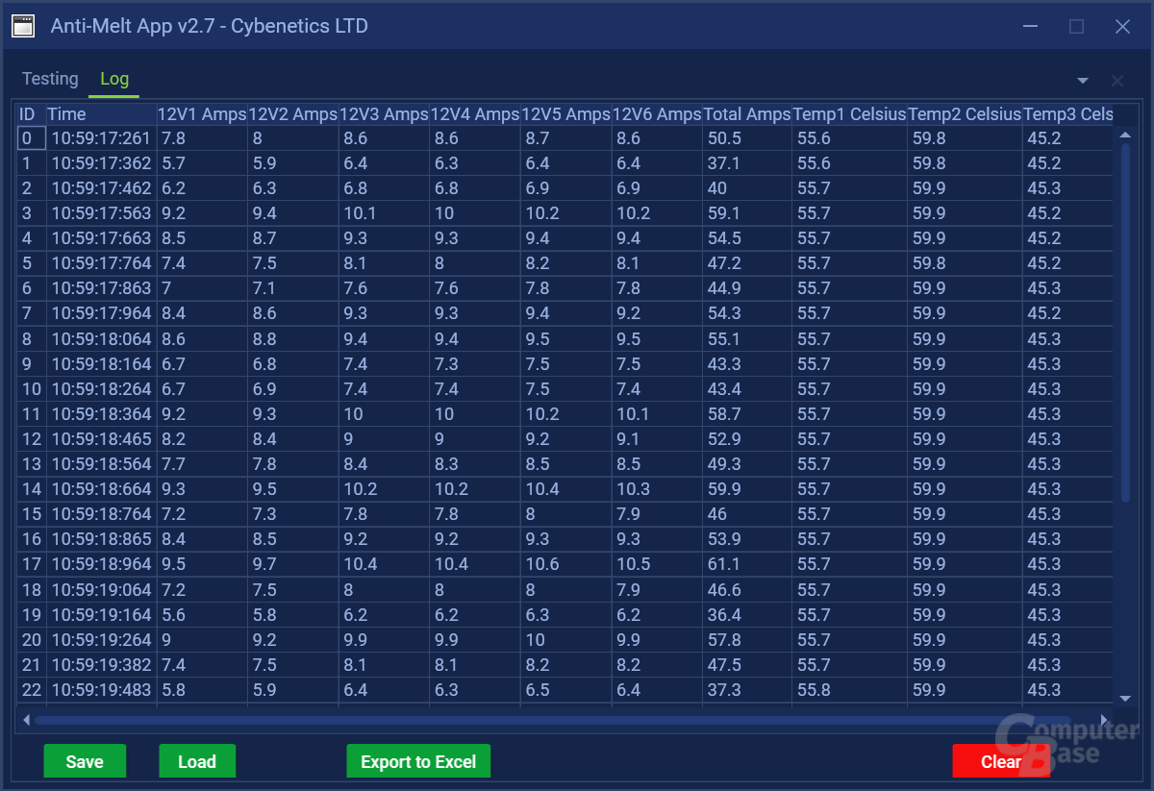This screenshot has width=1154, height=791.
Task: Click the Save button
Action: pos(85,761)
